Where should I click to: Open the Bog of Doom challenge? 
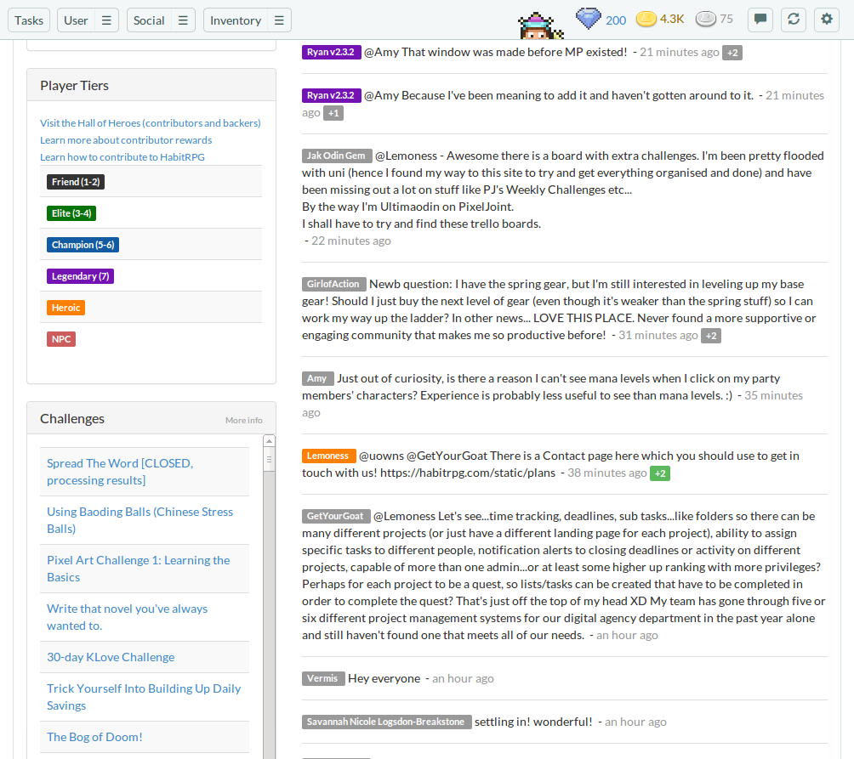click(x=94, y=737)
